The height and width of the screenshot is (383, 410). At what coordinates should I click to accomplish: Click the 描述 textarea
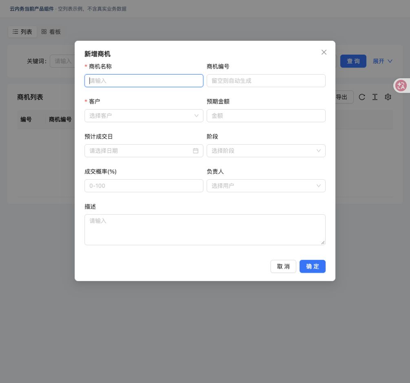click(x=205, y=230)
